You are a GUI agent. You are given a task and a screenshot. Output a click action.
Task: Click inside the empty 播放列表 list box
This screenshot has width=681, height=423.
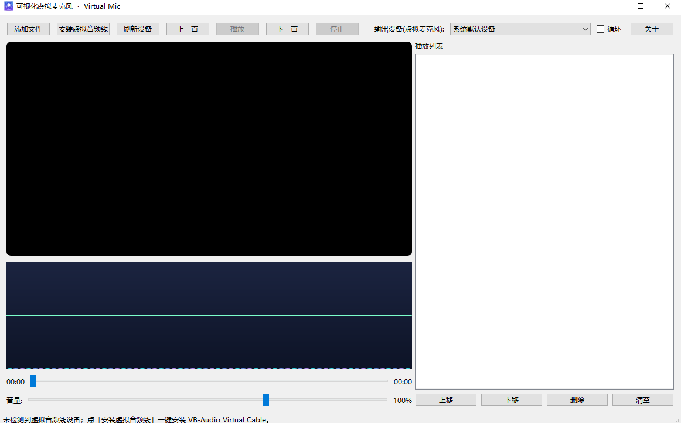point(544,221)
